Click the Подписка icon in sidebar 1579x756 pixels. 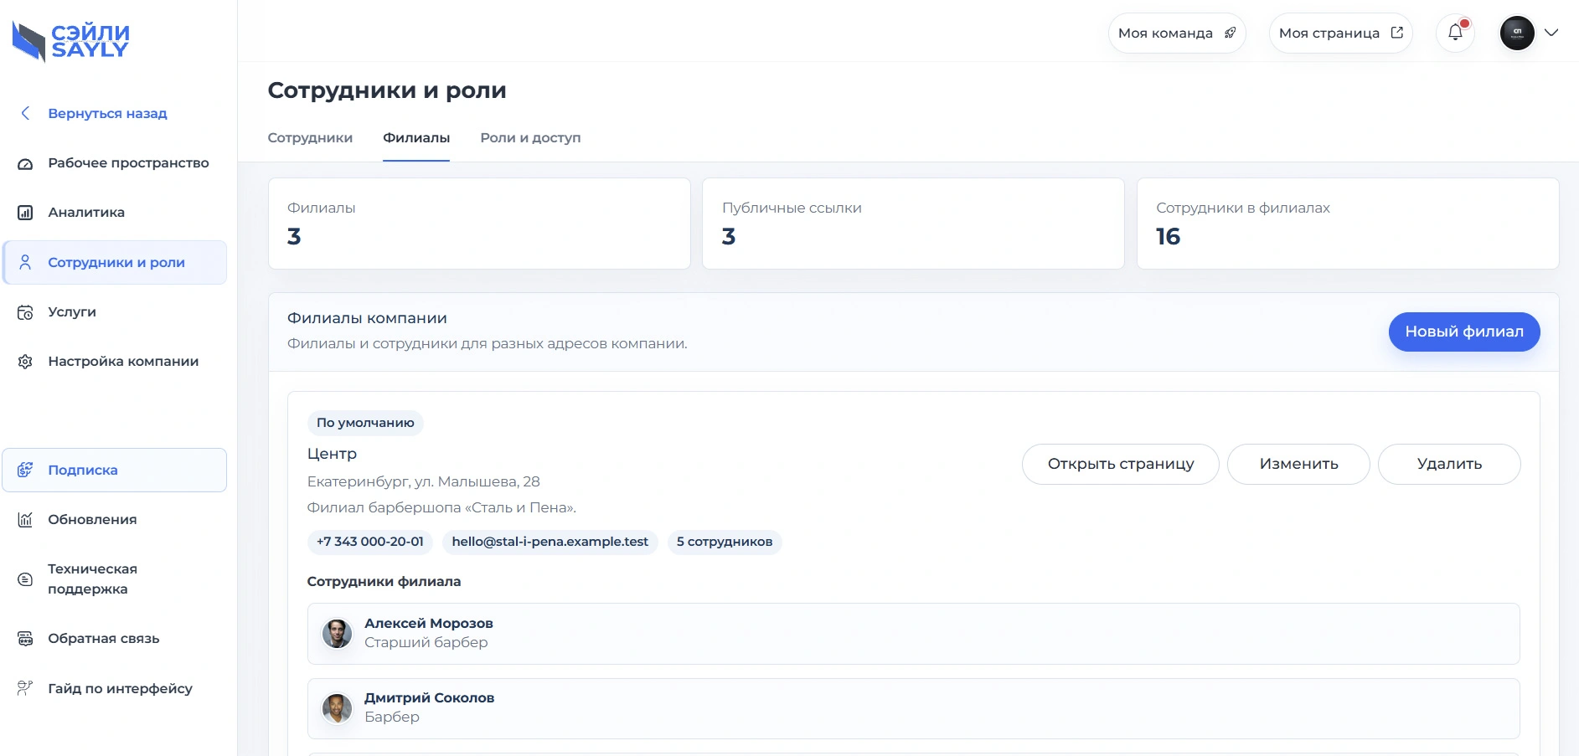tap(25, 470)
